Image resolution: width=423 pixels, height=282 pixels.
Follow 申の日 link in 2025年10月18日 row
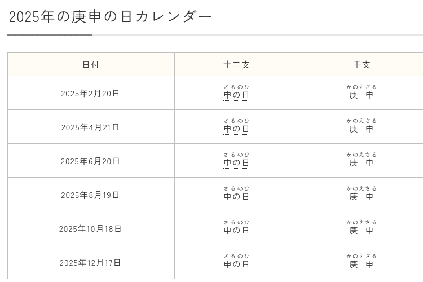click(x=236, y=231)
